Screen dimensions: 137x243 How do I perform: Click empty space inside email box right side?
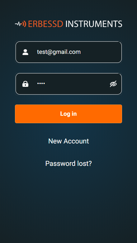101,52
